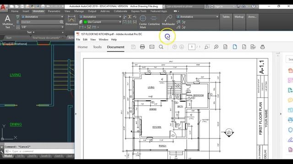This screenshot has width=293, height=164.
Task: Click the zoom-in magnifier icon in Acrobat toolbar
Action: 216,47
